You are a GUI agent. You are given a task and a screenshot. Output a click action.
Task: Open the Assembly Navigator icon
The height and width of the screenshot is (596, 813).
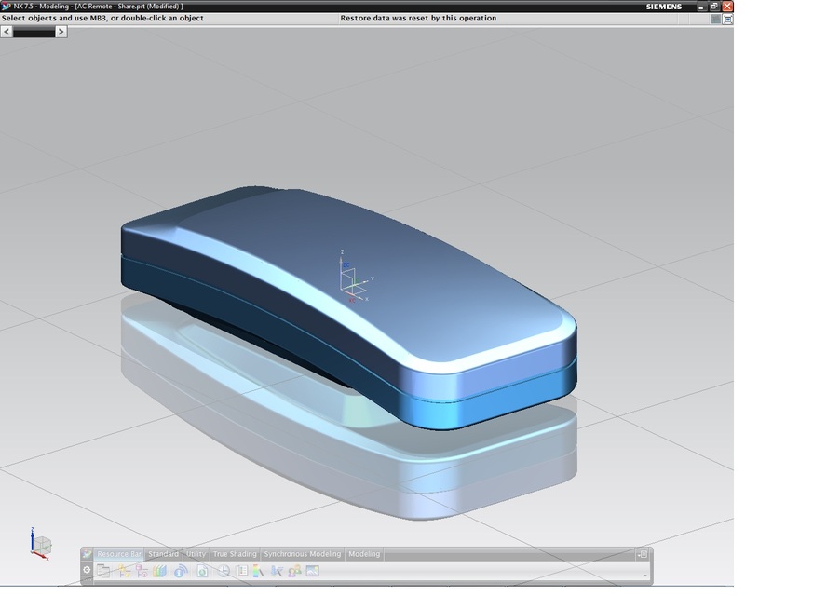[x=103, y=570]
